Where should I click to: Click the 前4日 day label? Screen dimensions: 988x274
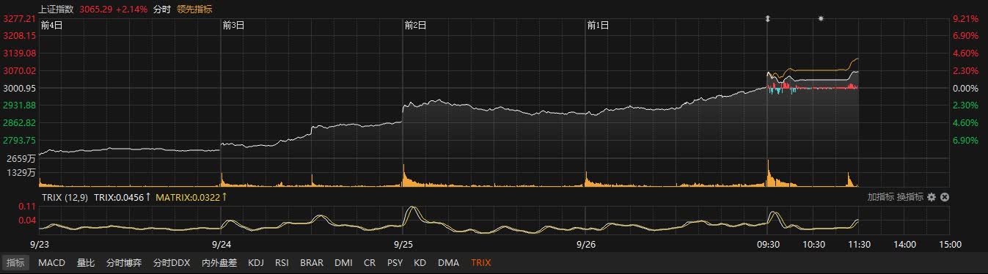click(51, 25)
